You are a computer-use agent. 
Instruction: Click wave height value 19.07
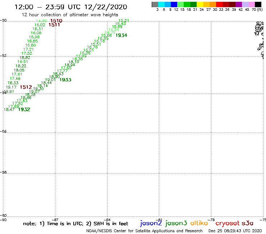[34, 91]
